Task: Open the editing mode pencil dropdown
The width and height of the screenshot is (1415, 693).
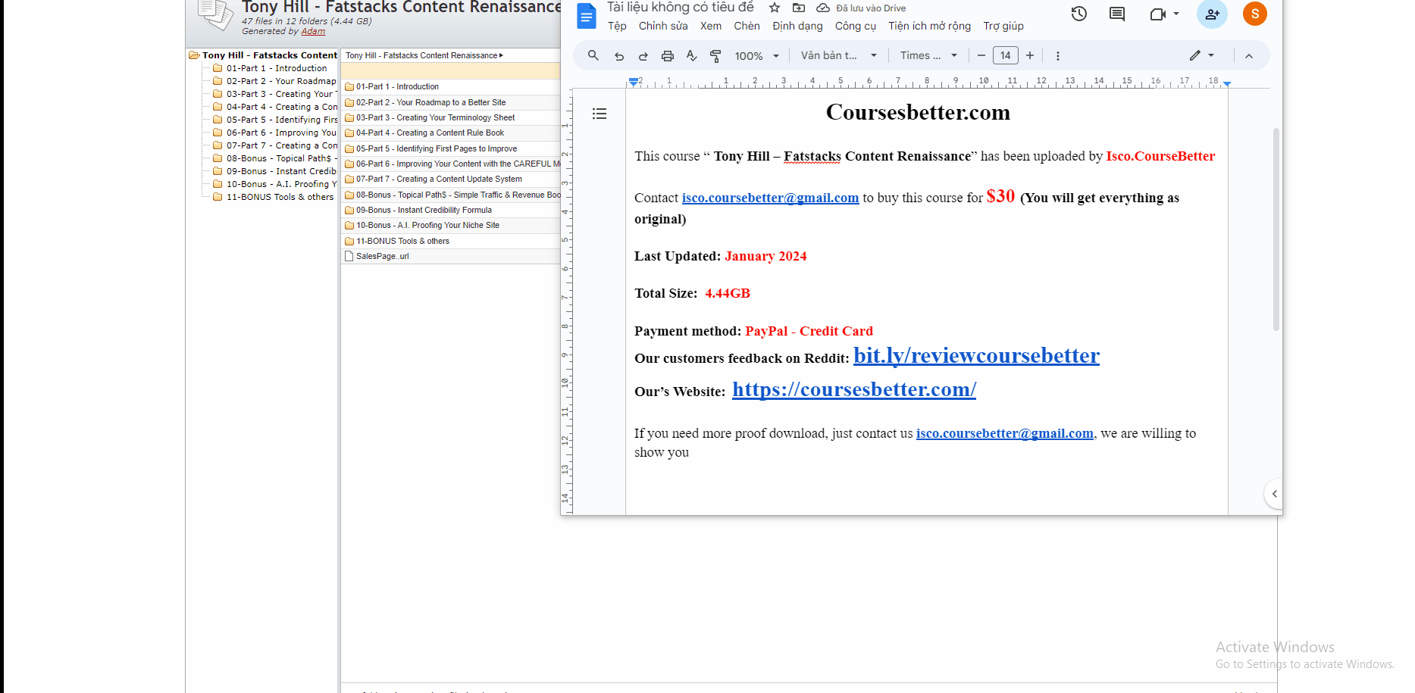Action: [x=1202, y=55]
